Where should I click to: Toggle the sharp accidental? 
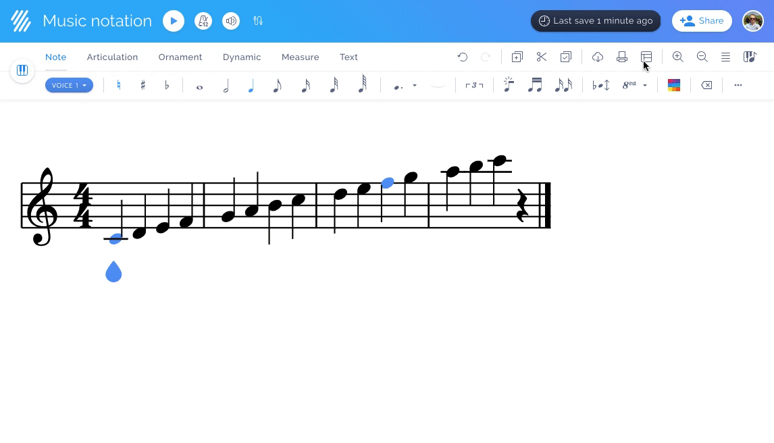pyautogui.click(x=143, y=85)
